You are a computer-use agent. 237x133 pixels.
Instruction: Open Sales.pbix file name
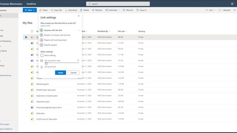(40, 113)
